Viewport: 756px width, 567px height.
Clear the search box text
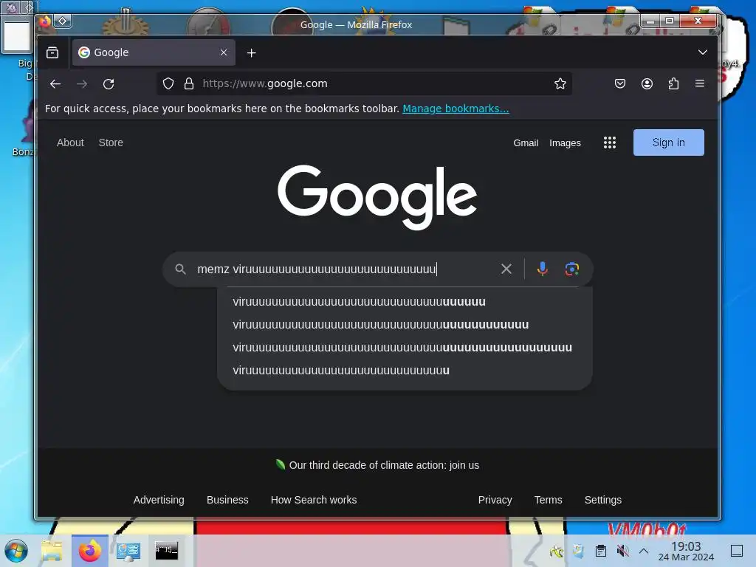[506, 269]
